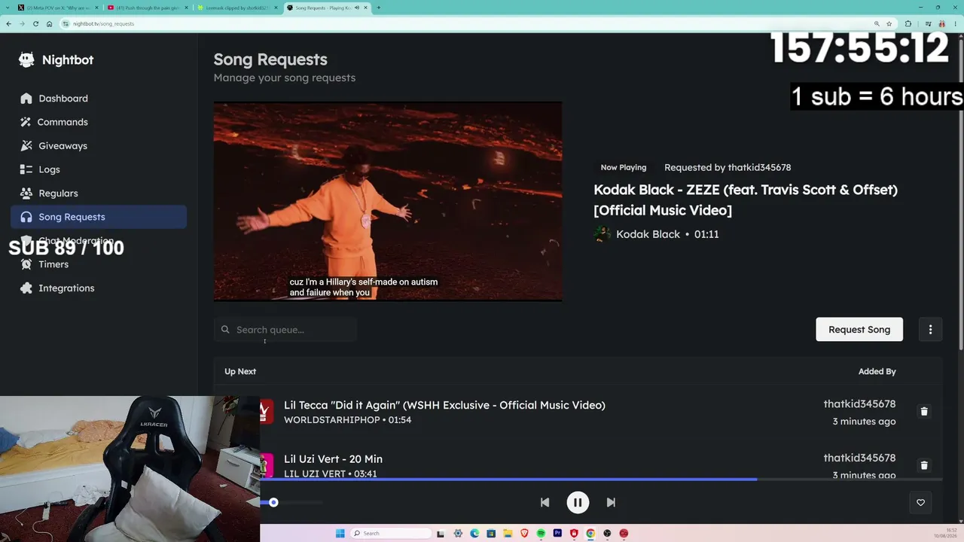The height and width of the screenshot is (542, 964).
Task: Delete Lil Uzi Vert - 20 Min from queue
Action: click(x=924, y=465)
